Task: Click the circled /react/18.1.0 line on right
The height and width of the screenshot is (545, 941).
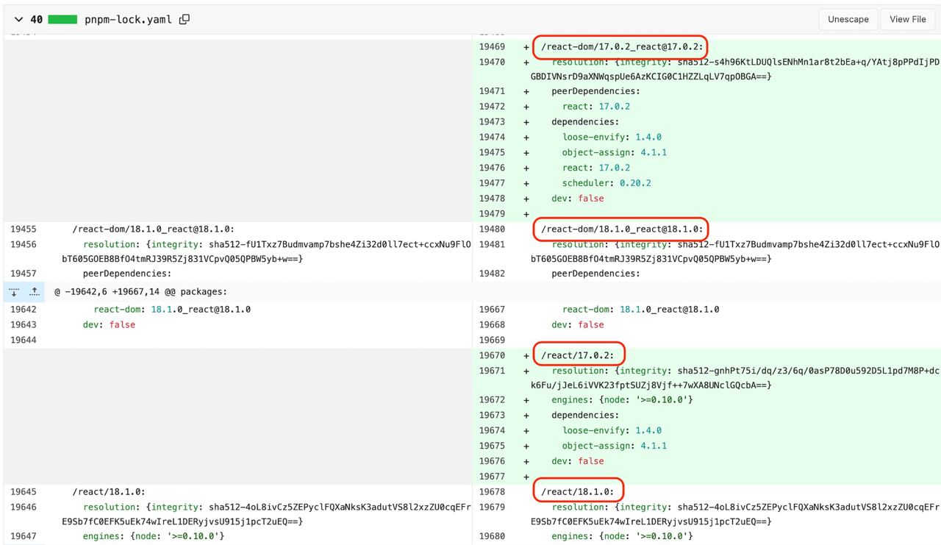Action: (578, 491)
